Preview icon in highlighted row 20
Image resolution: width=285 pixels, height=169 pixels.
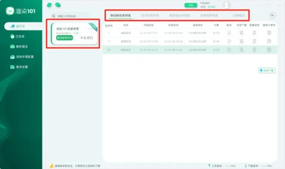254,50
